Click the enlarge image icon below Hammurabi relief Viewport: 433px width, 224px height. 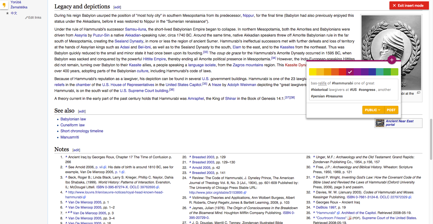[x=418, y=93]
